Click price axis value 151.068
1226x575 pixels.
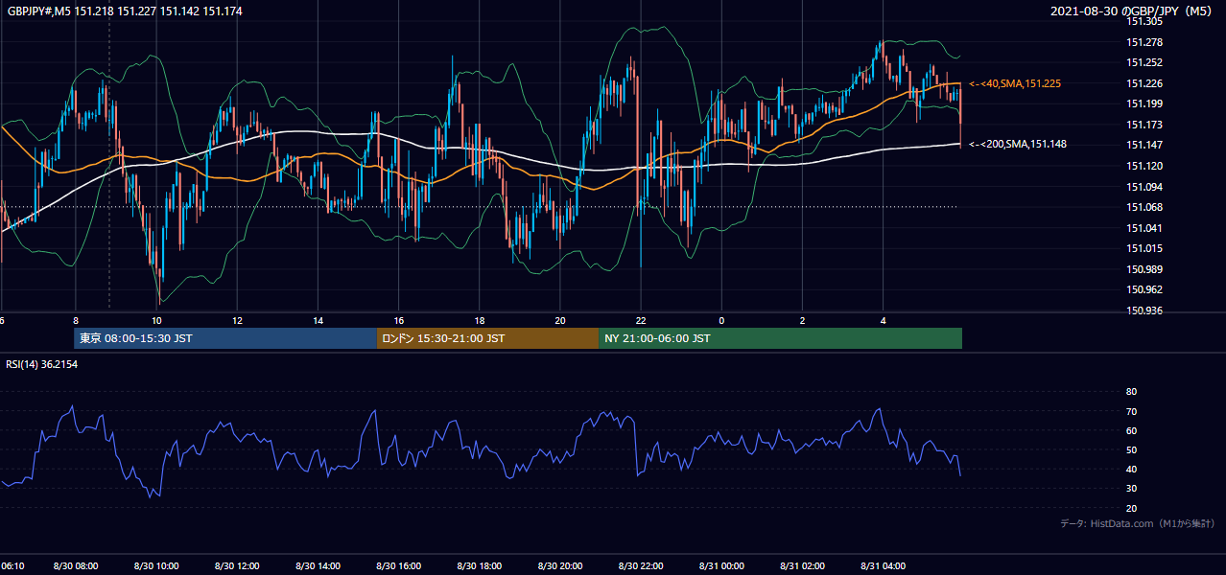tap(1145, 207)
